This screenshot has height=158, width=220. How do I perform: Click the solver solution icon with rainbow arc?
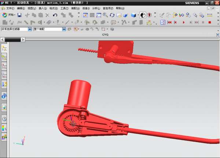pyautogui.click(x=149, y=22)
